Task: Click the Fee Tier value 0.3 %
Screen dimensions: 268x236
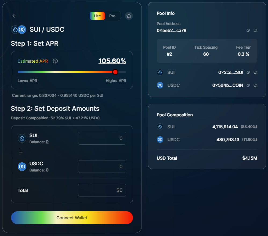Action: coord(243,54)
